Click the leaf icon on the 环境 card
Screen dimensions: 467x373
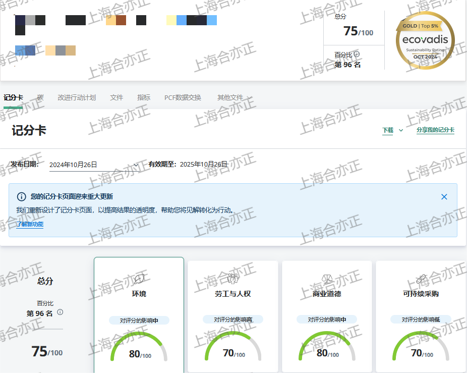point(139,279)
